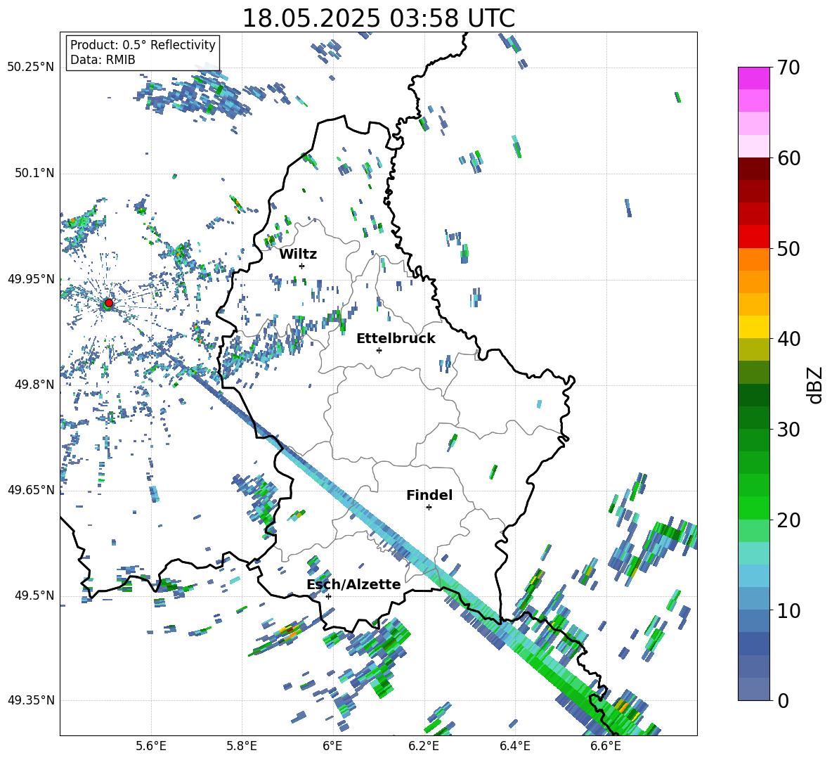
Task: Click the 60 tick on colorbar
Action: (x=788, y=158)
